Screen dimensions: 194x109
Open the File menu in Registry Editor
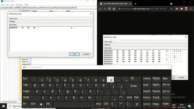[x=2, y=5]
